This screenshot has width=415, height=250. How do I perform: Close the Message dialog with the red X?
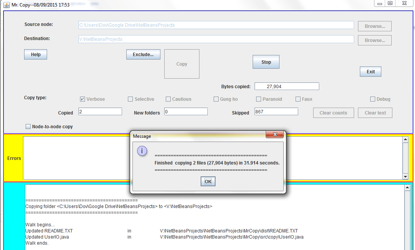pos(275,134)
